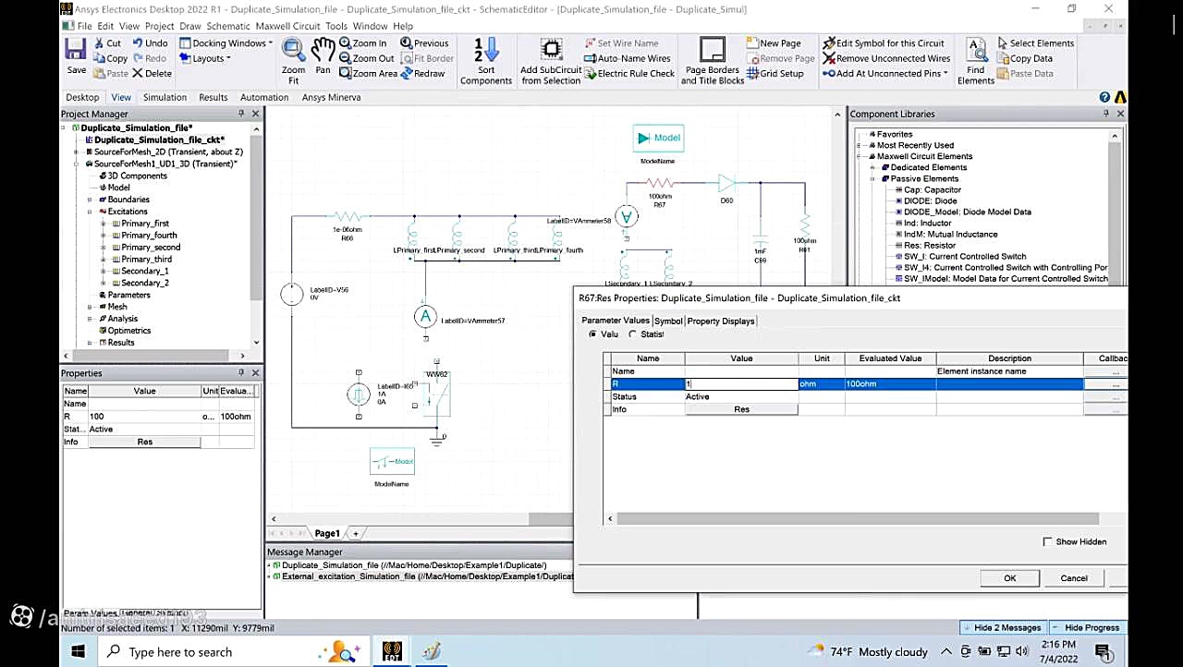Click Zoom Area
This screenshot has width=1183, height=667.
click(x=368, y=73)
